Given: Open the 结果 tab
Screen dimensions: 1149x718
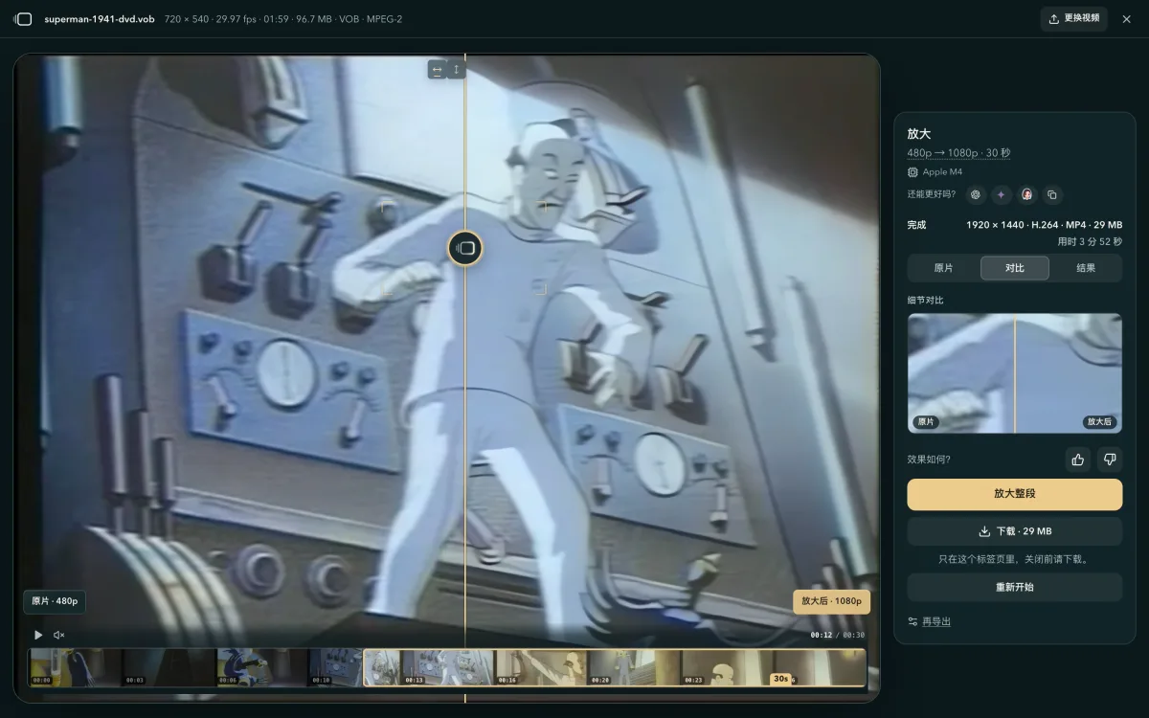Looking at the screenshot, I should [1086, 268].
